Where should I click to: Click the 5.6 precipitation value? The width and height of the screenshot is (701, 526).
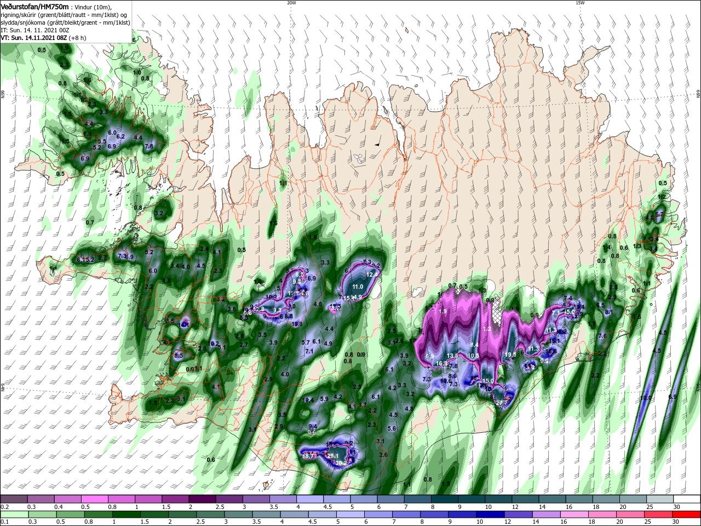point(392,428)
